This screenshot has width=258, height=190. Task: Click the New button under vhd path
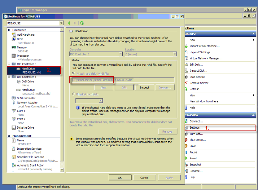(x=104, y=87)
